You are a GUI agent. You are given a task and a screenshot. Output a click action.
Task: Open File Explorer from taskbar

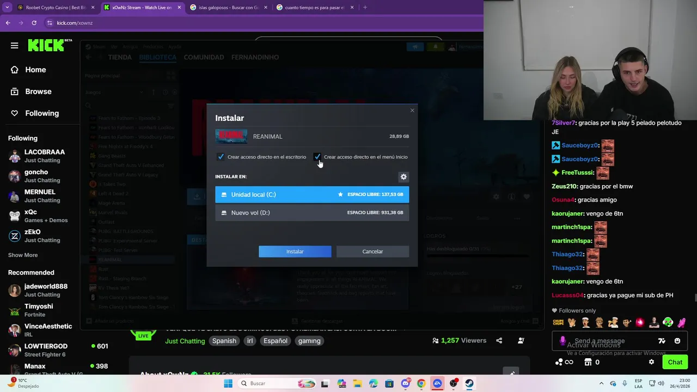(x=357, y=383)
